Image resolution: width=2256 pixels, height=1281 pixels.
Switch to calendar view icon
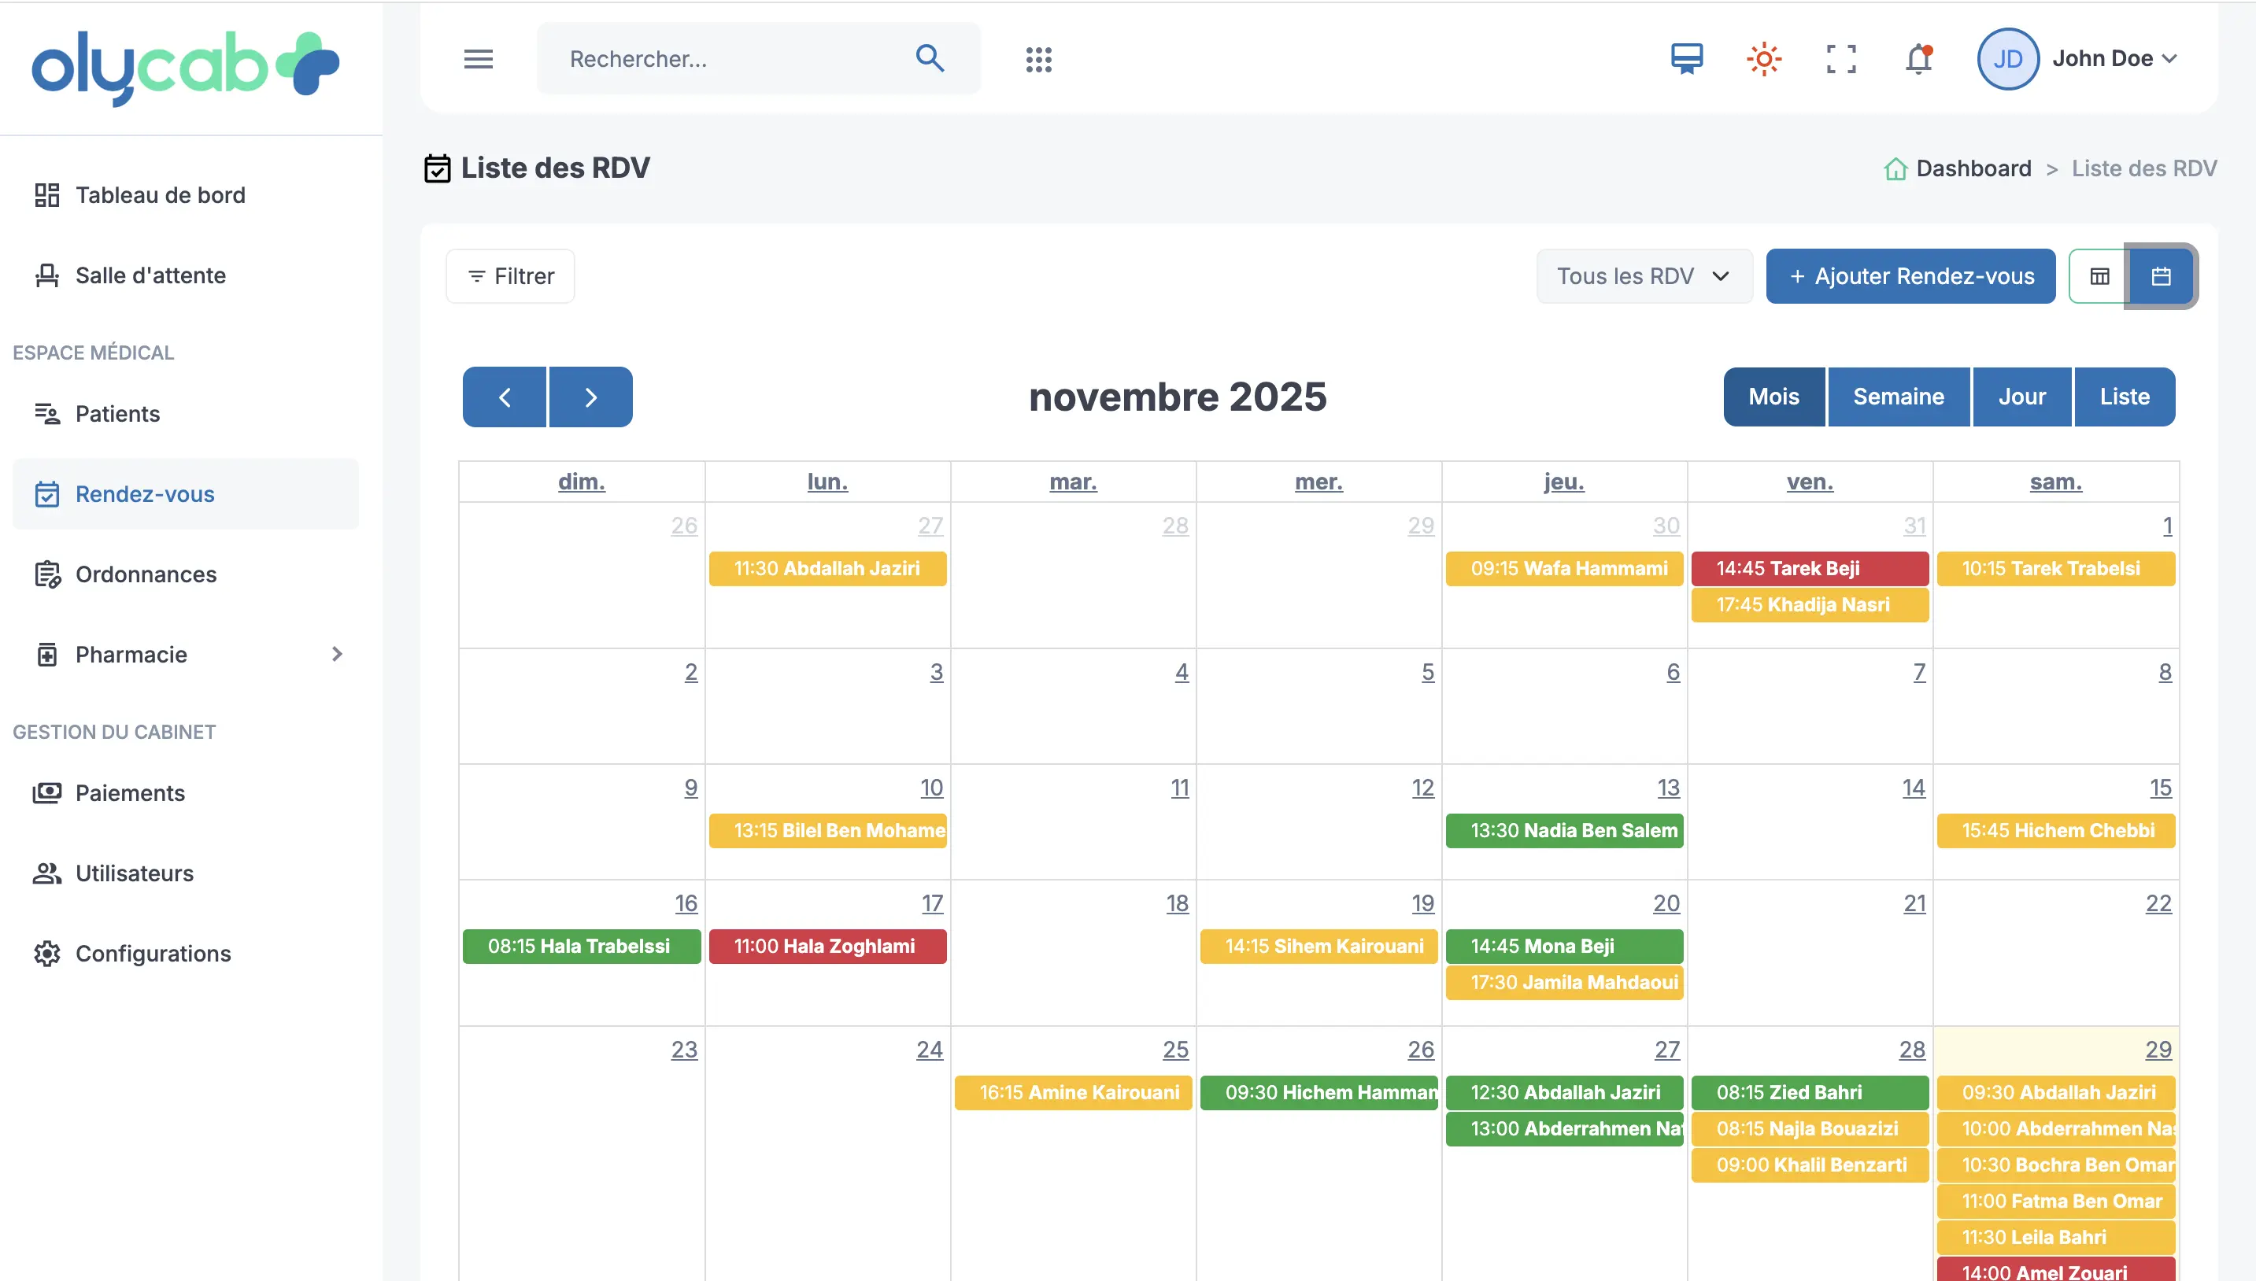click(2160, 276)
